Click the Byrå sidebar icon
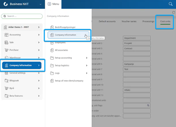Screen dimensions: 176x127 [7, 88]
